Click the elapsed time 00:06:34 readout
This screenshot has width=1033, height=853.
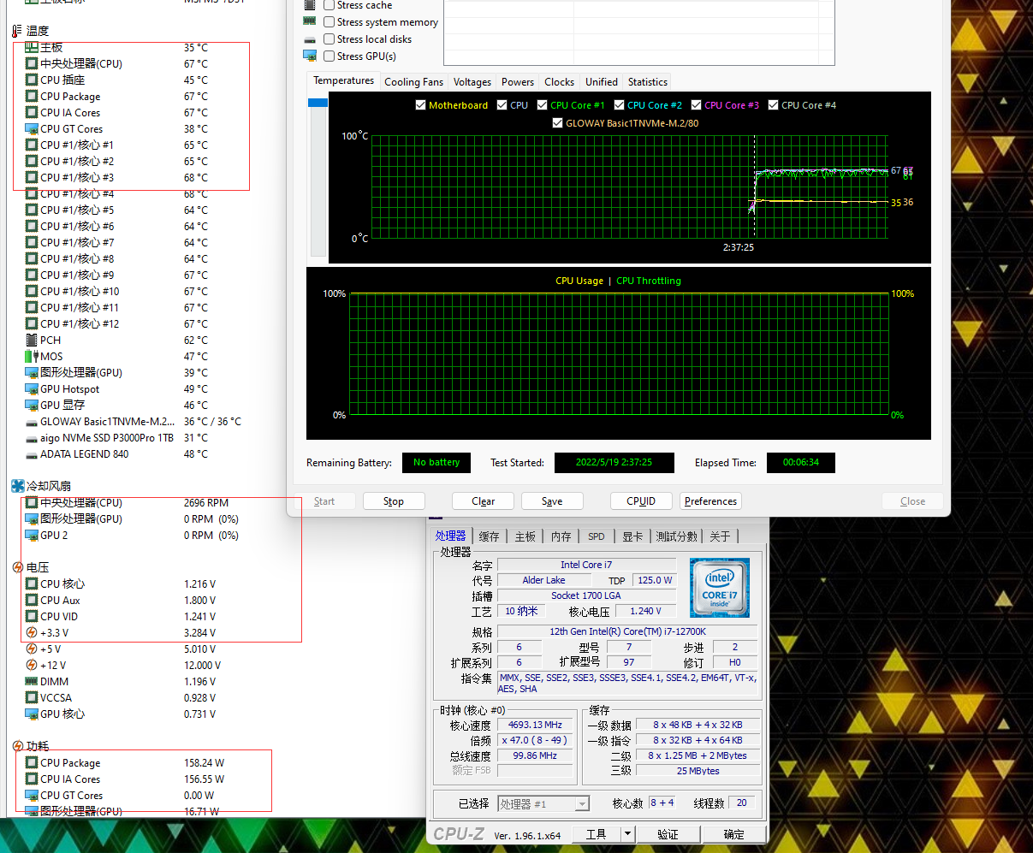pyautogui.click(x=800, y=462)
